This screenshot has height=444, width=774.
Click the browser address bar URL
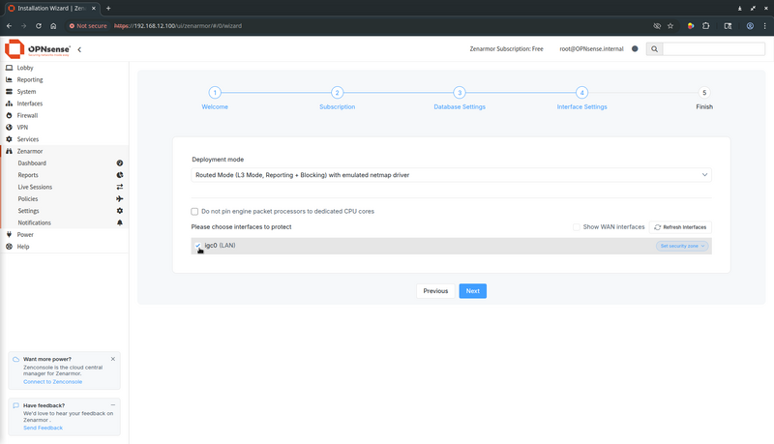[x=178, y=26]
